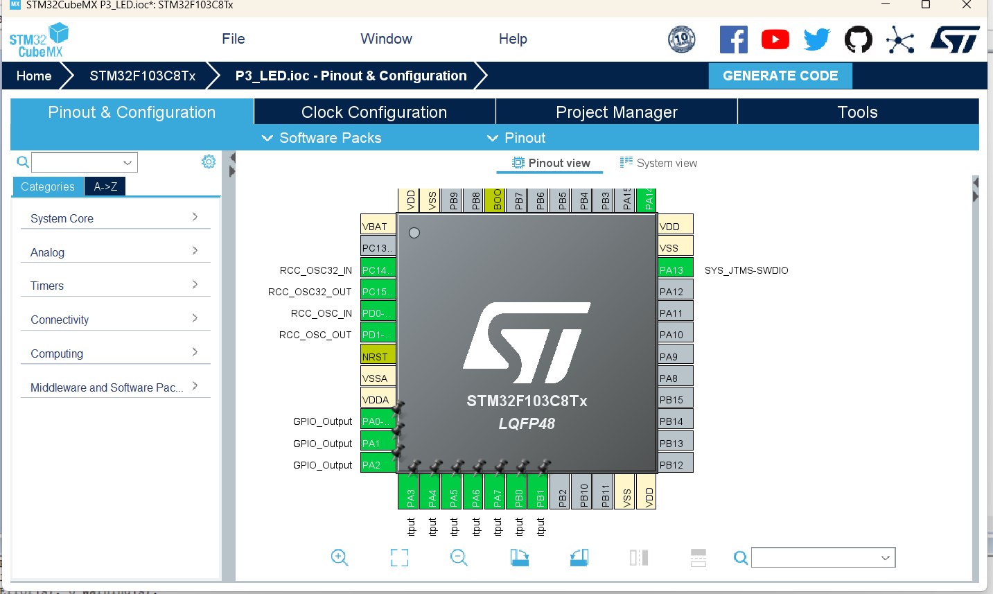Select the Zoom in tool
993x594 pixels.
pos(340,557)
